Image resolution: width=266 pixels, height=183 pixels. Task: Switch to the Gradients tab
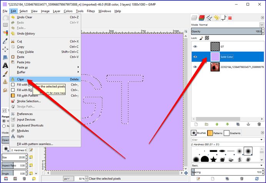tap(232, 133)
